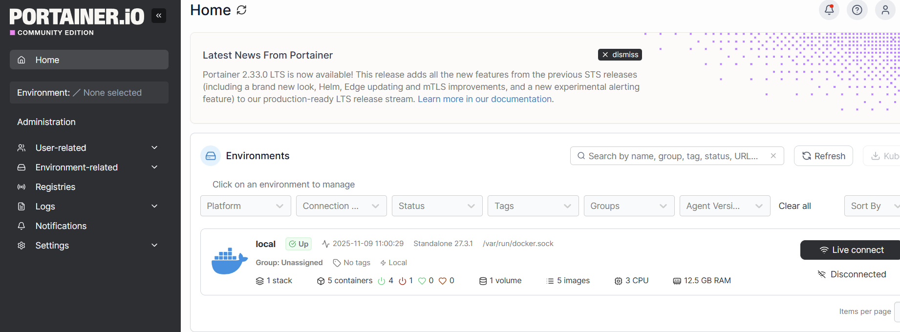Open the Connection type filter dropdown
Image resolution: width=900 pixels, height=332 pixels.
point(342,206)
